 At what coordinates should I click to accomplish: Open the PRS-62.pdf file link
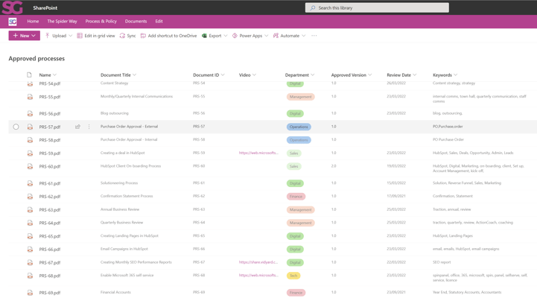[50, 197]
